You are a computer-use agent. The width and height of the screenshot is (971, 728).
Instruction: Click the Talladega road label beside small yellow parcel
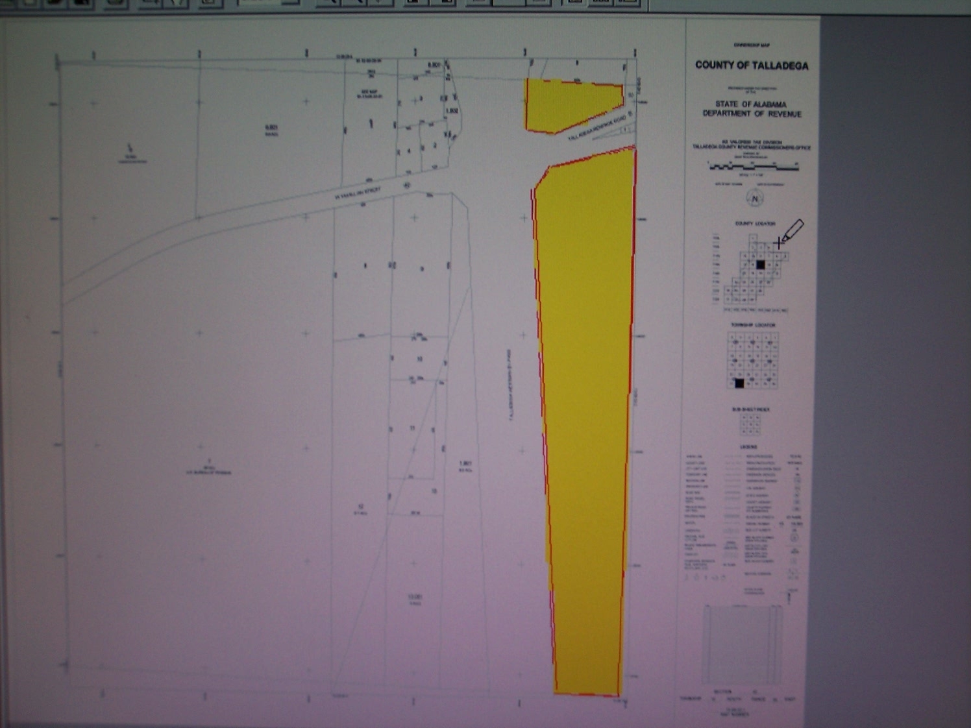coord(596,127)
